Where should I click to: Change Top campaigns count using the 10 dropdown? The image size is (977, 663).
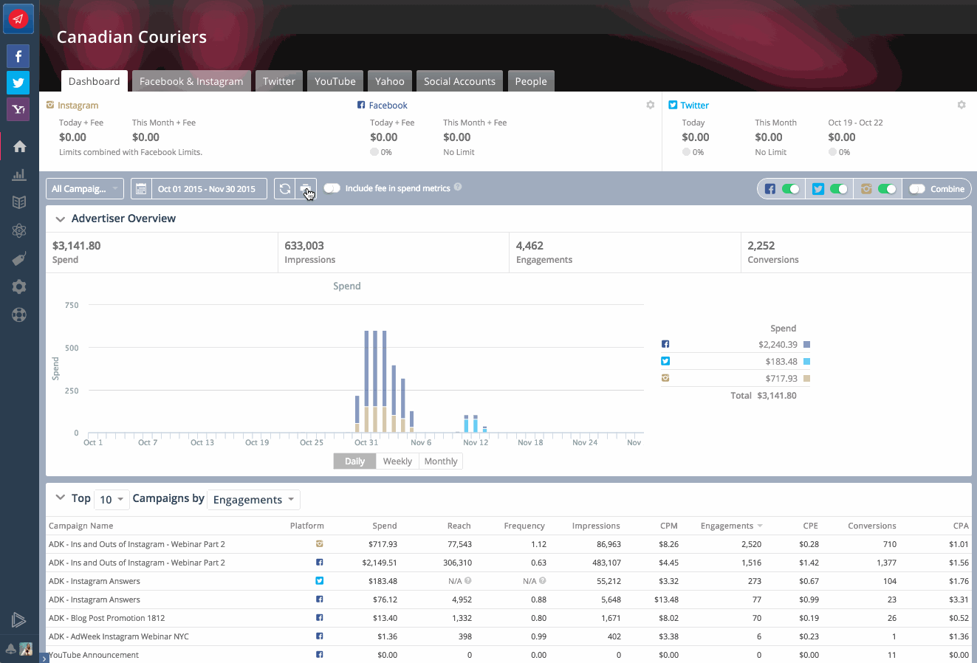click(111, 499)
